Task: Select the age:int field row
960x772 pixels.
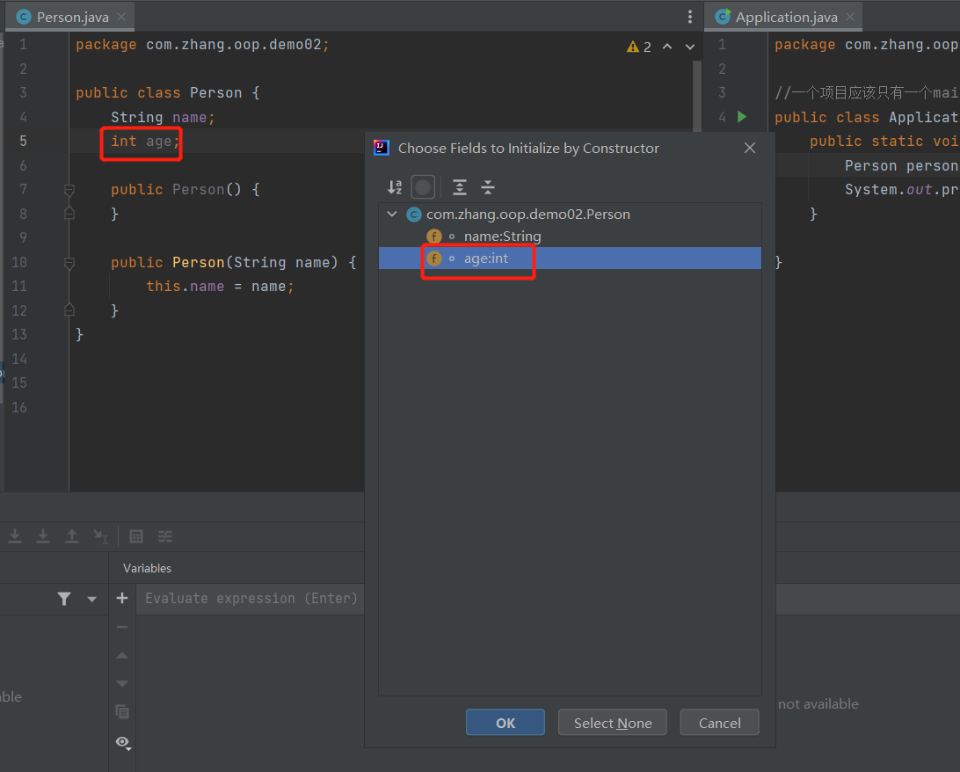Action: click(570, 259)
